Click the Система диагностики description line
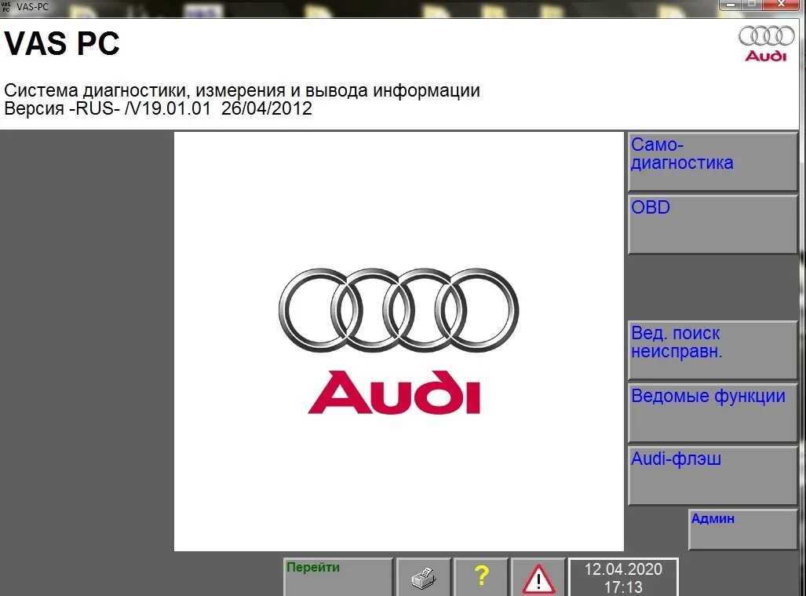 pos(242,90)
